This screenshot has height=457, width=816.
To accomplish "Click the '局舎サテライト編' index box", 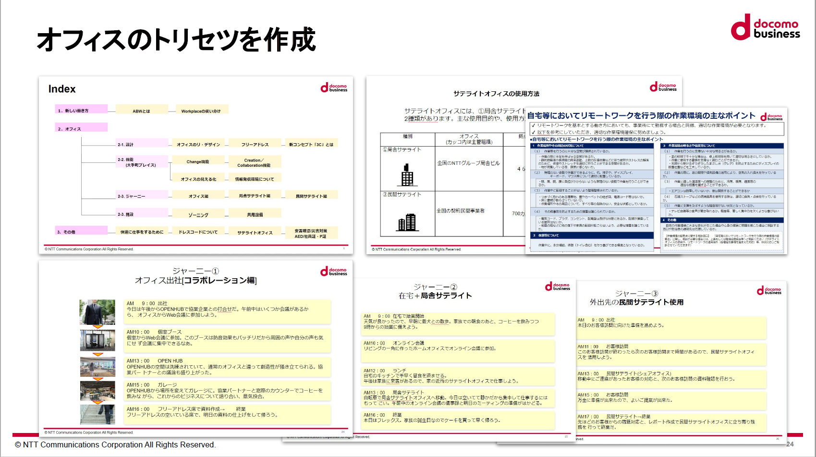I will (255, 196).
